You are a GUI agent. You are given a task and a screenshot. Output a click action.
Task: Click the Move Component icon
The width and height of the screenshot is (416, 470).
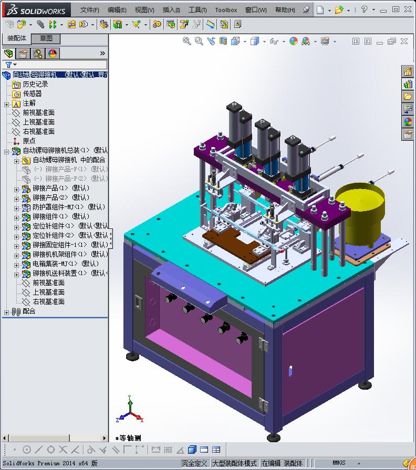click(x=84, y=24)
